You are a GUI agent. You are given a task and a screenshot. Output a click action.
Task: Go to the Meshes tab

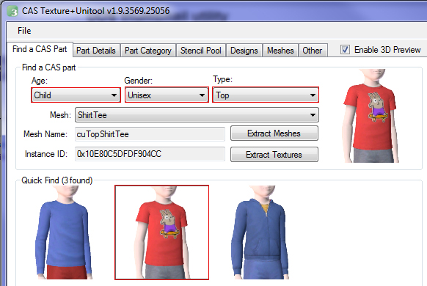pyautogui.click(x=280, y=51)
